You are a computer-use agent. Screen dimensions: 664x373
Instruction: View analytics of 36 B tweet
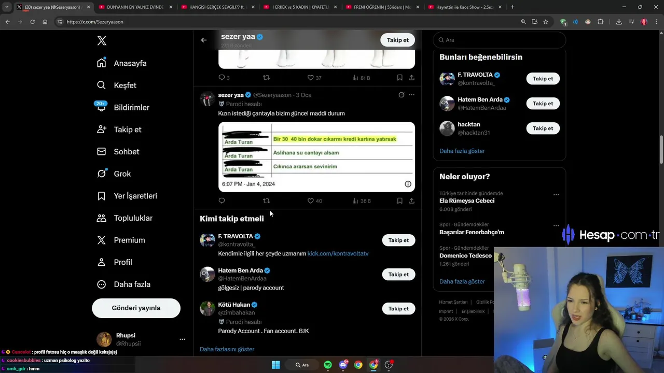(x=361, y=200)
